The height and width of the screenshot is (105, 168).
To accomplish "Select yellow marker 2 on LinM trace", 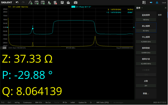I will 33,45.
